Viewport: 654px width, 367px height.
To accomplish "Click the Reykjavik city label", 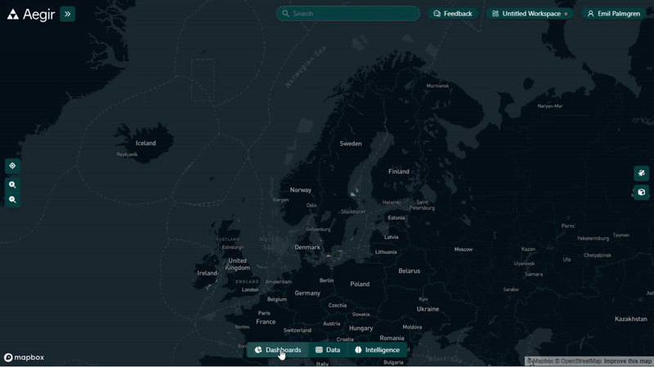I will tap(127, 154).
